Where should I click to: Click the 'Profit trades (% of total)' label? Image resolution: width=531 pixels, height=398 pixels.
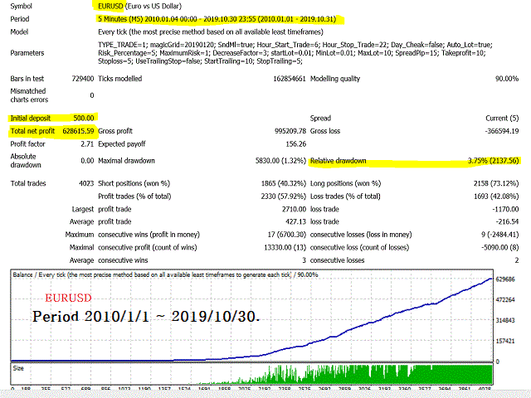[x=134, y=197]
